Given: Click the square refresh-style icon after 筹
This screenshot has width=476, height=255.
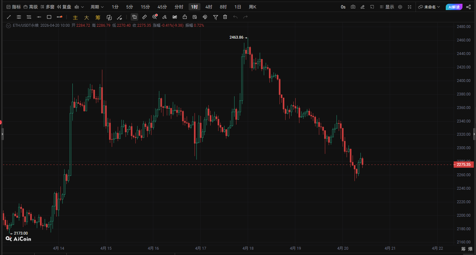Looking at the screenshot, I should pyautogui.click(x=109, y=17).
